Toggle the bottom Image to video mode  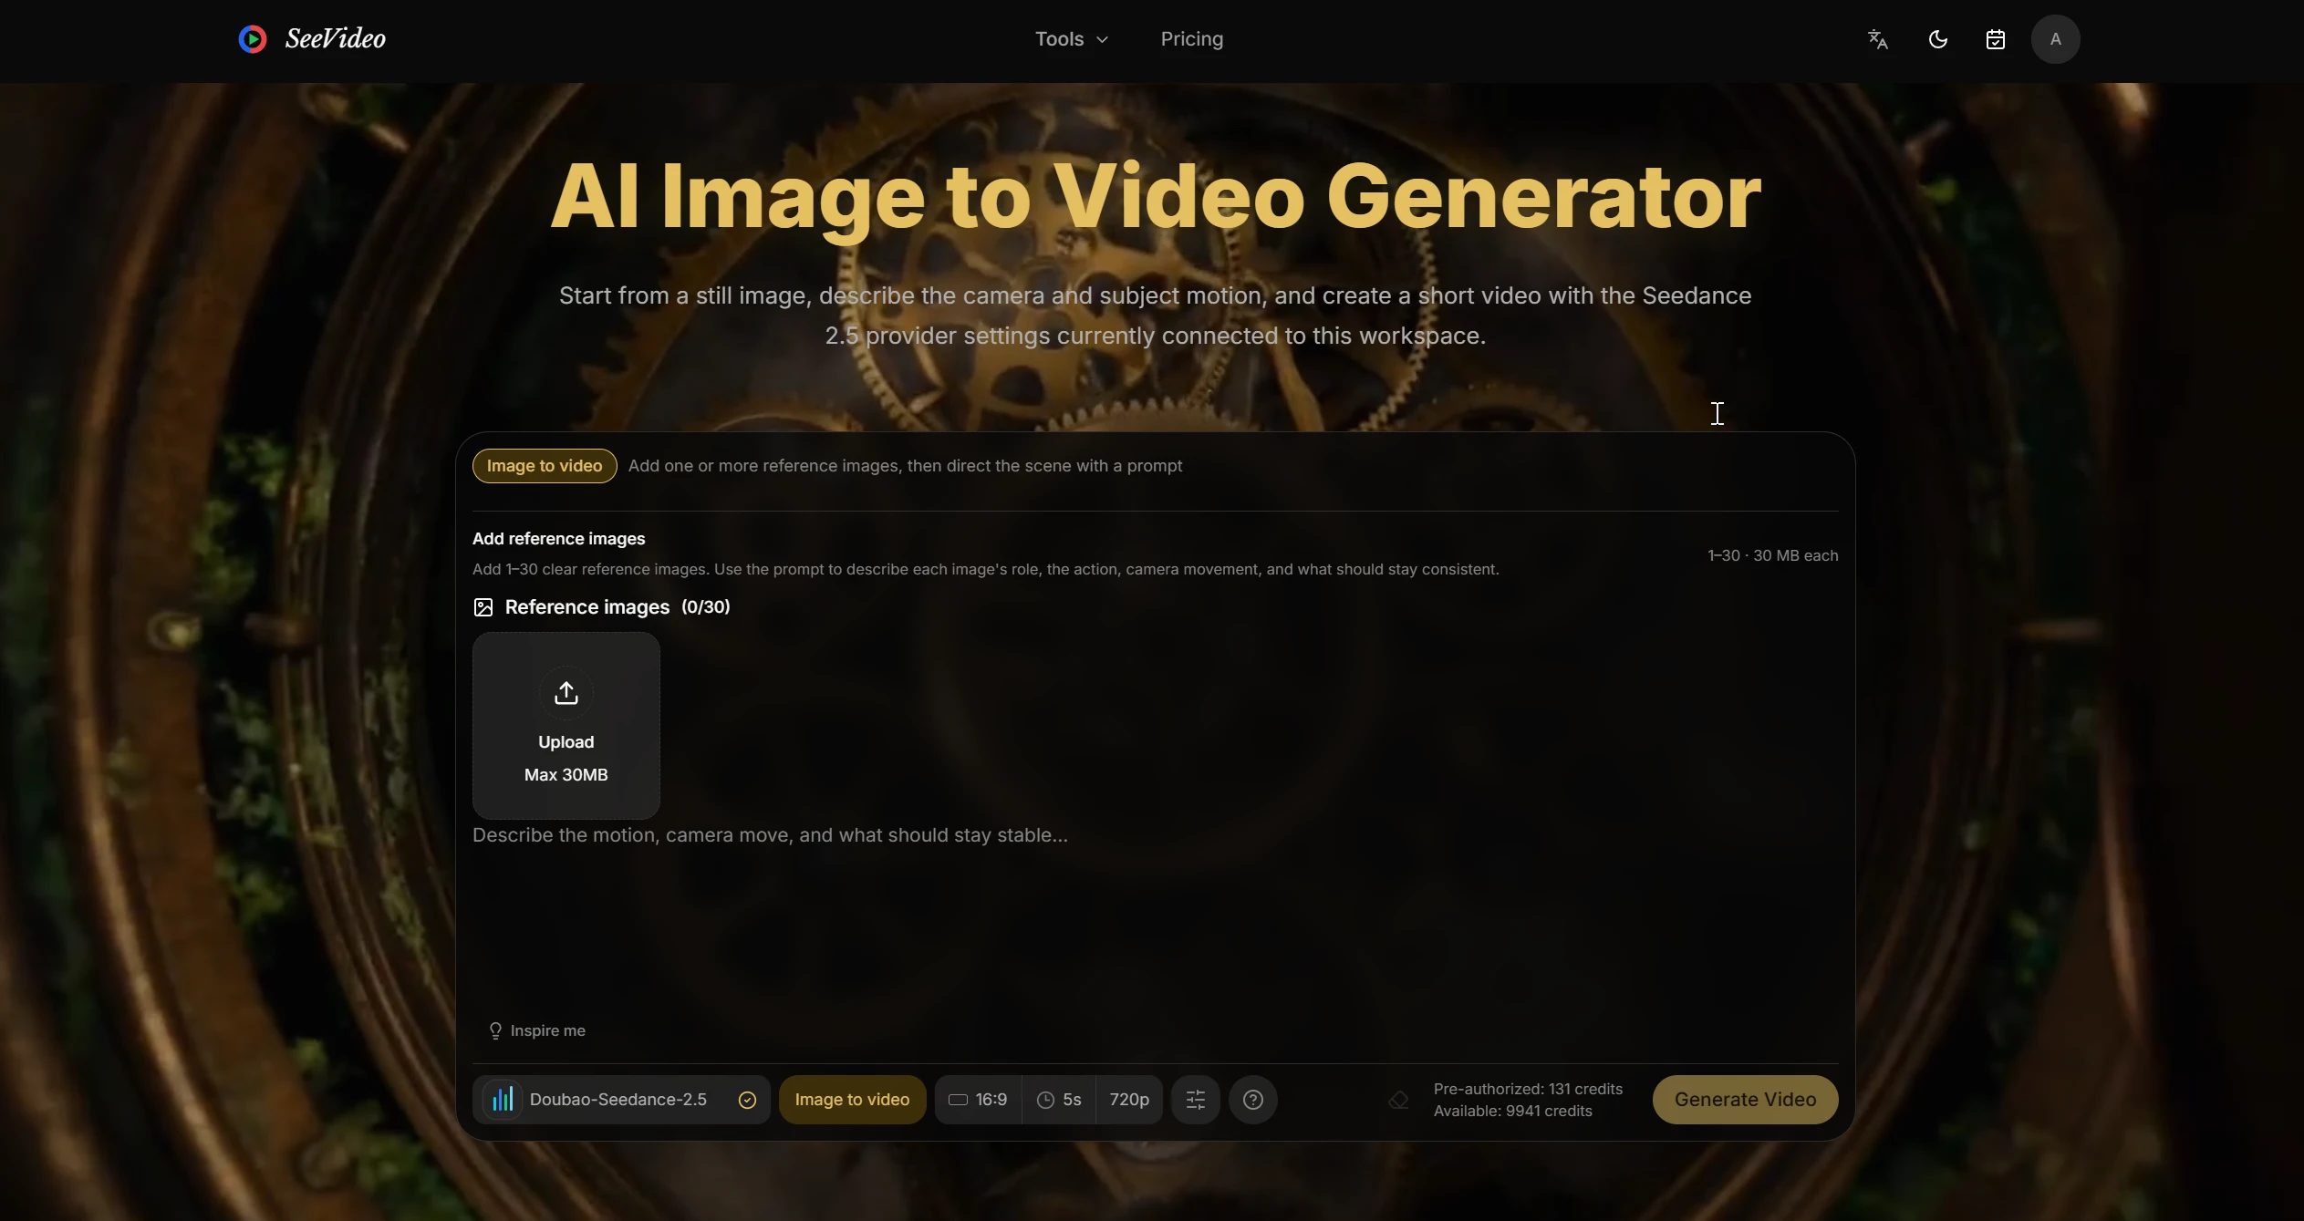[x=852, y=1100]
